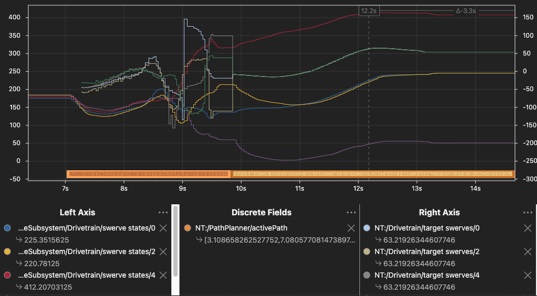
Task: Toggle the red swerve states/4 color dot
Action: pos(7,275)
